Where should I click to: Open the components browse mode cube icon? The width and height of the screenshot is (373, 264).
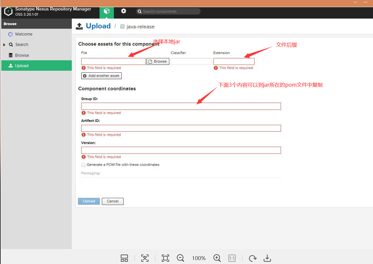[106, 11]
